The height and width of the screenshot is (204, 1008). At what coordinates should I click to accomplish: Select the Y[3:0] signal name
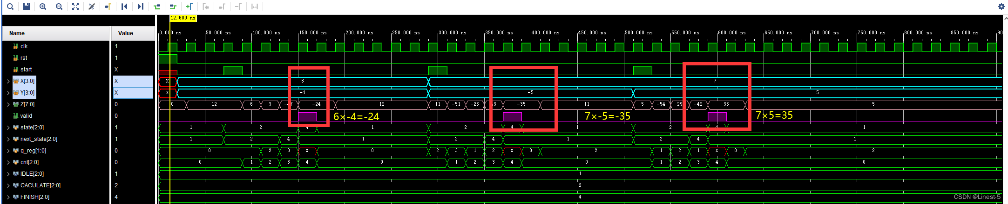27,93
